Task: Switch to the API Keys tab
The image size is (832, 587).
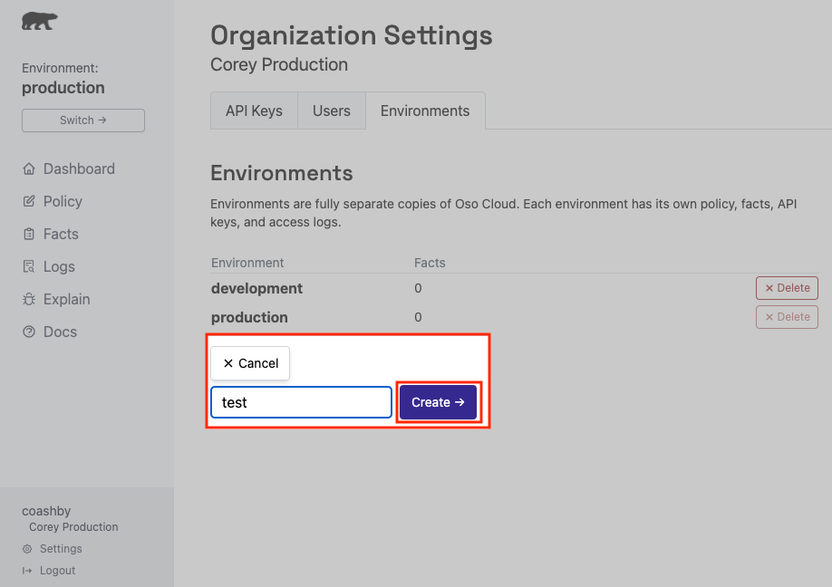Action: click(254, 111)
